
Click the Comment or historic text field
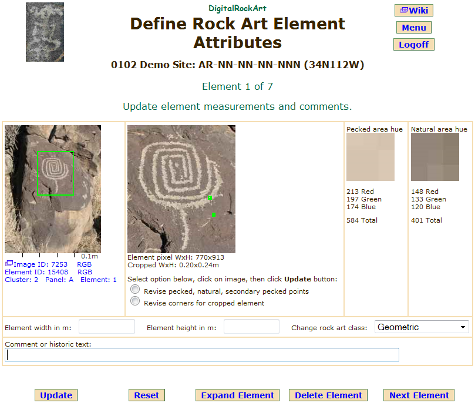202,355
